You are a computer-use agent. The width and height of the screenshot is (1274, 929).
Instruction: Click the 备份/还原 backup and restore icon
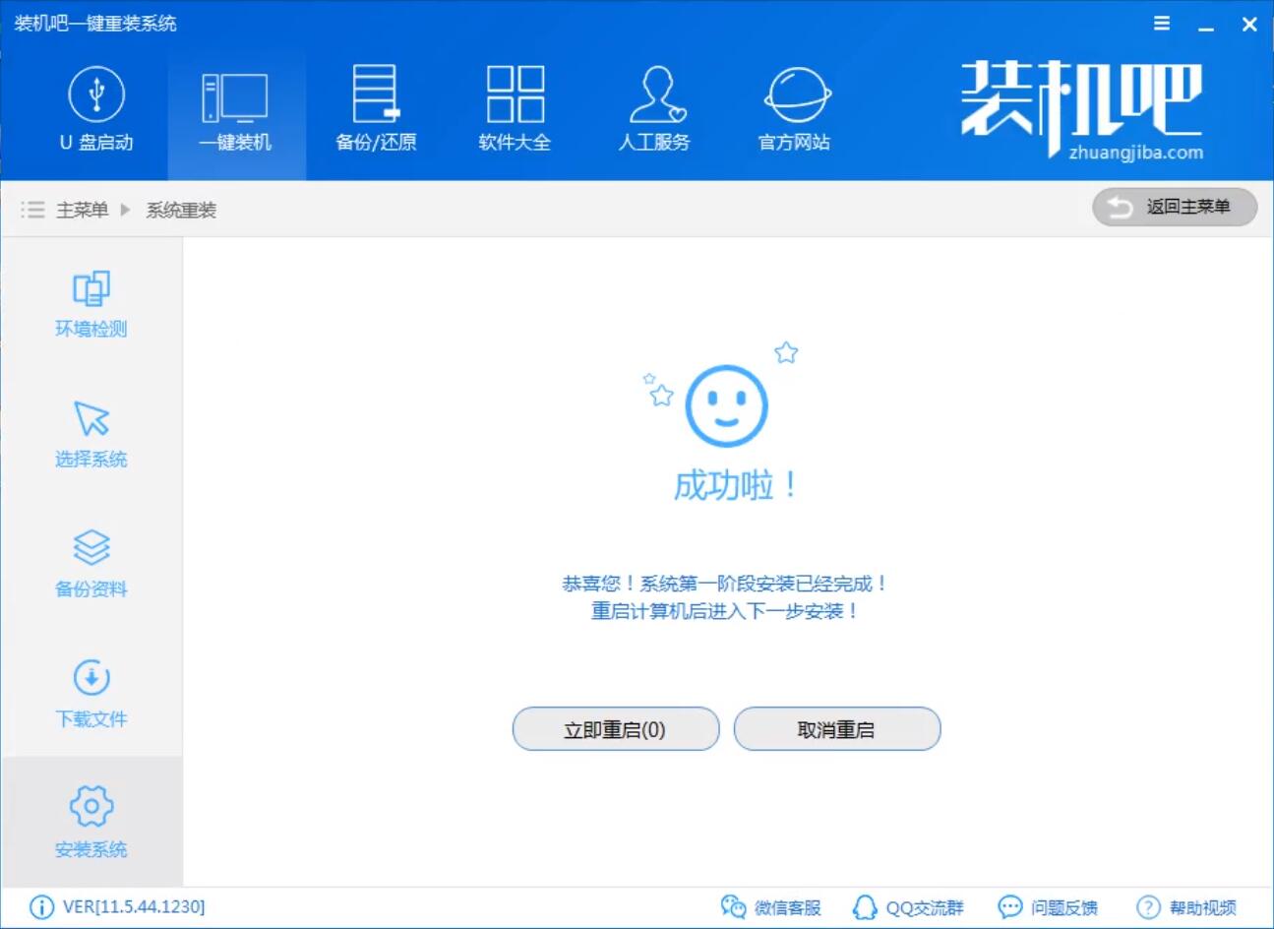375,108
